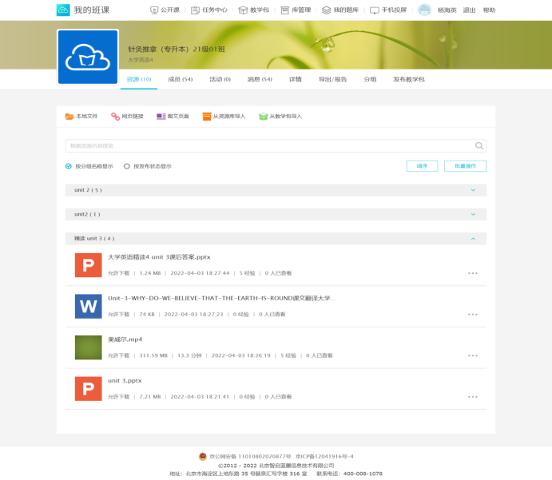
Task: Click the search magnifier icon
Action: [479, 146]
